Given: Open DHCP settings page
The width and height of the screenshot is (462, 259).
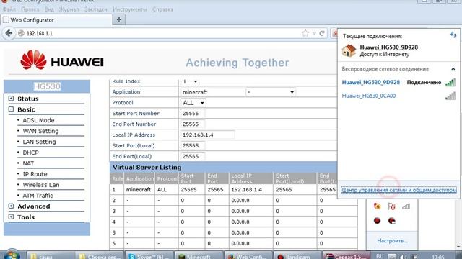Looking at the screenshot, I should tap(30, 153).
